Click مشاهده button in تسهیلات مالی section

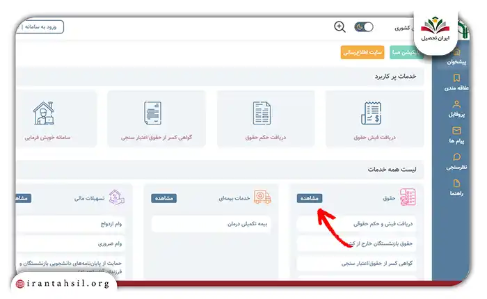pos(23,198)
